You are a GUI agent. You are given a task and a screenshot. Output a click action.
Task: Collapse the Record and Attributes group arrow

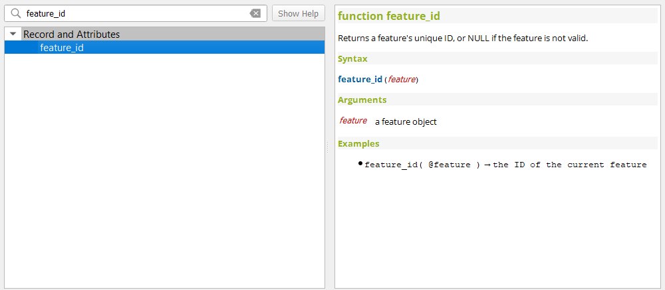13,34
